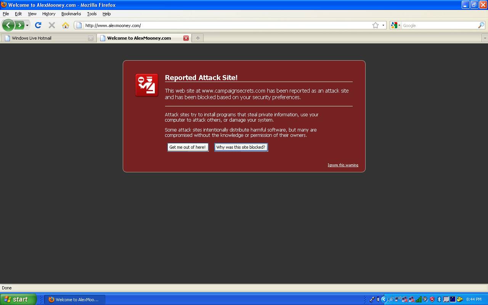
Task: Click the green wireless signal bars icon
Action: tap(419, 299)
